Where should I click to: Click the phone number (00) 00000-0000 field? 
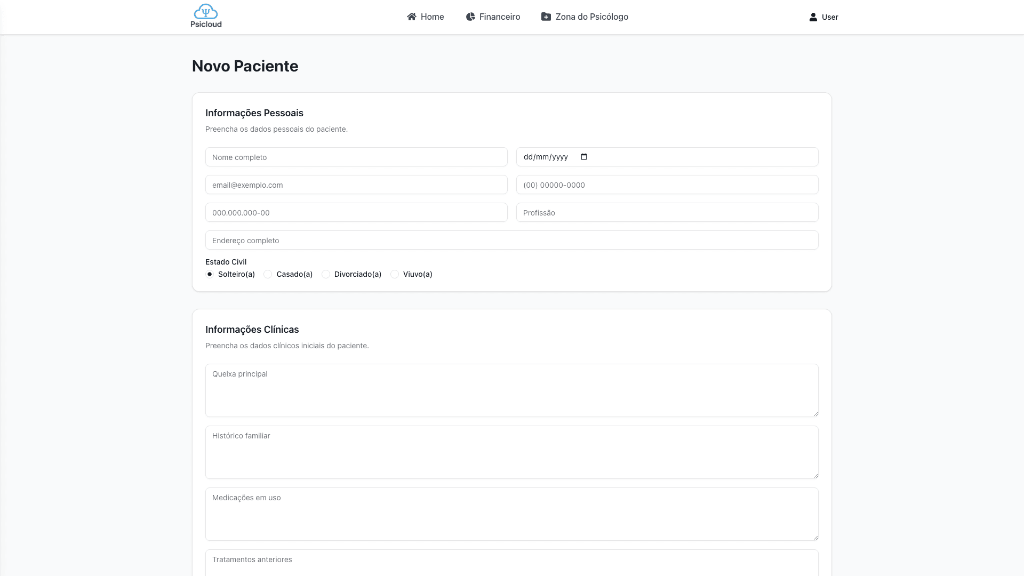click(x=667, y=185)
